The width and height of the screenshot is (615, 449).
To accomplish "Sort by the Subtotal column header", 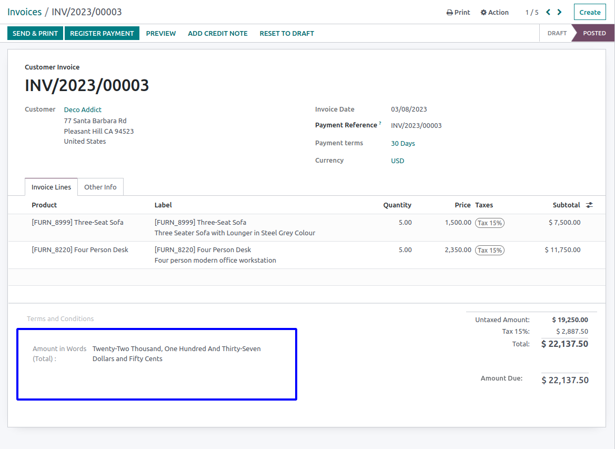I will point(567,205).
